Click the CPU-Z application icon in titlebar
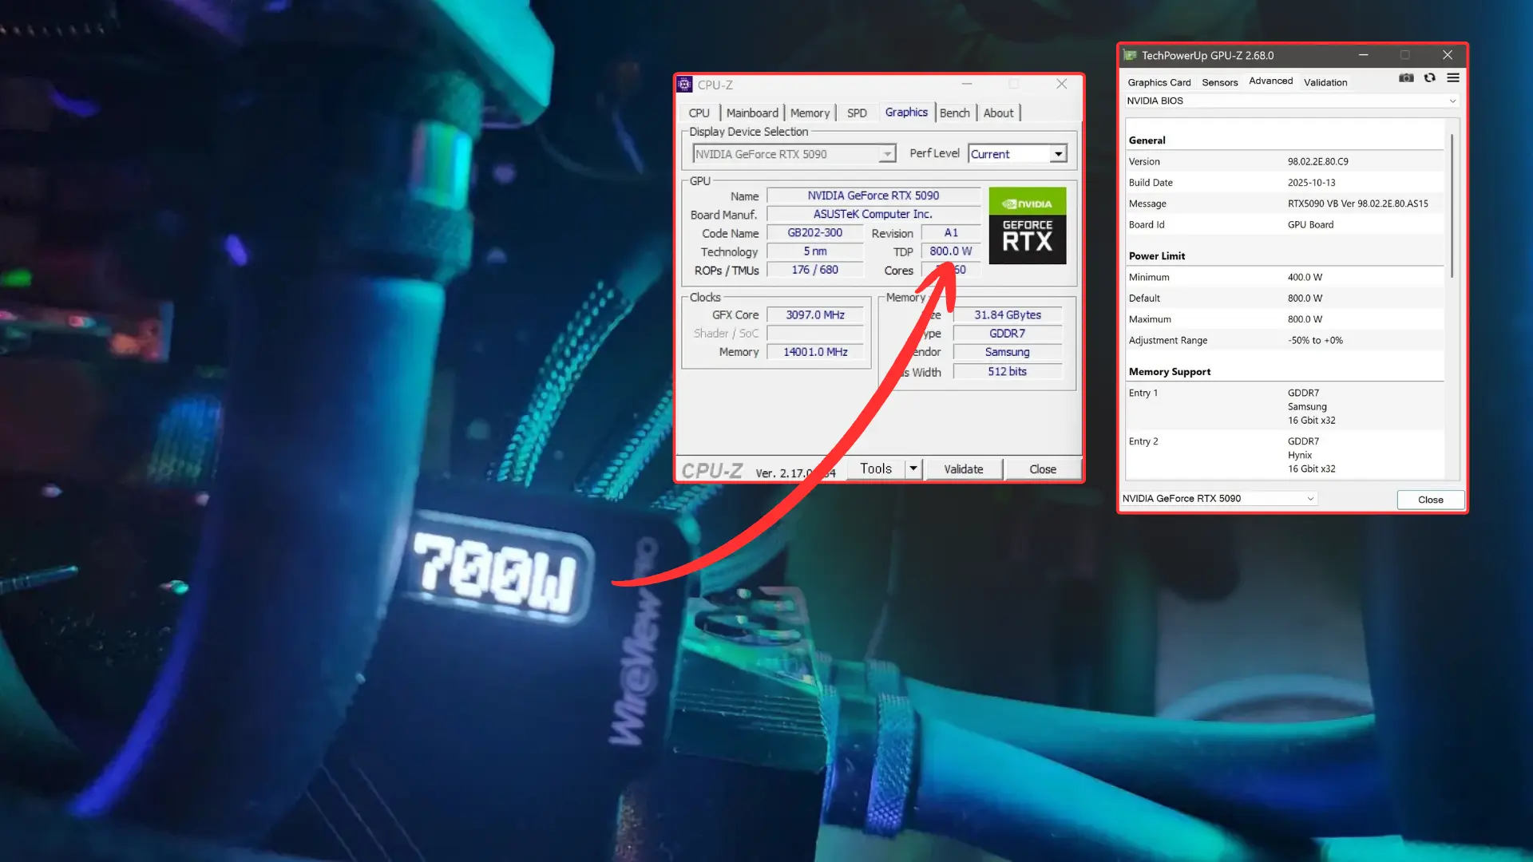 click(684, 84)
